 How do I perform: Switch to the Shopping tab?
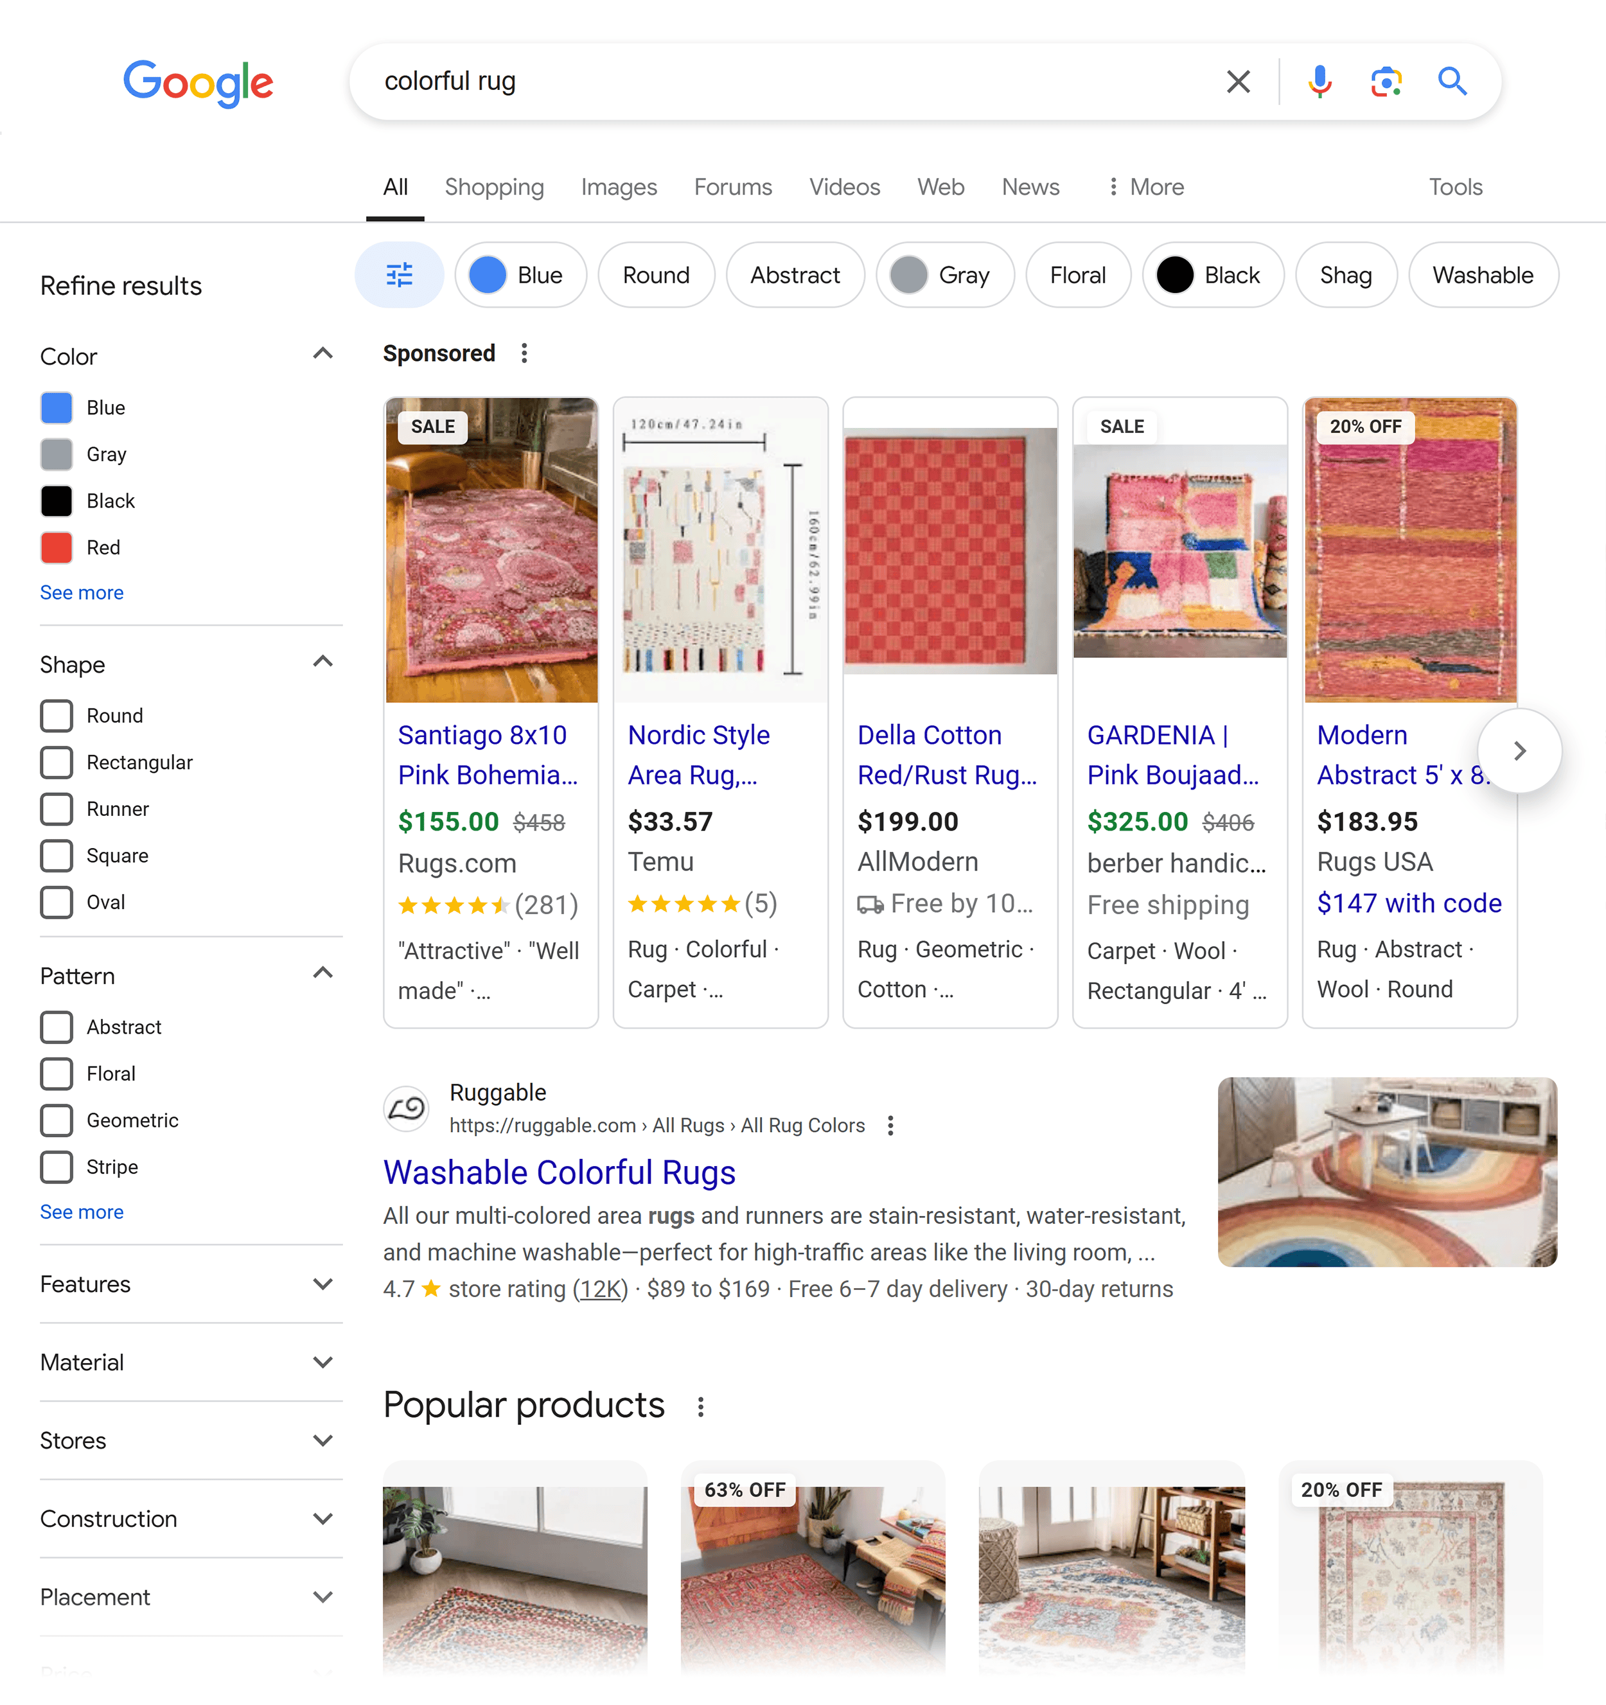[495, 187]
